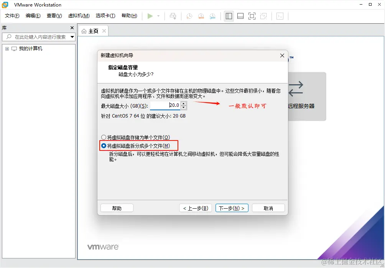
Task: Open the 选项卡(T) menu
Action: pos(105,16)
